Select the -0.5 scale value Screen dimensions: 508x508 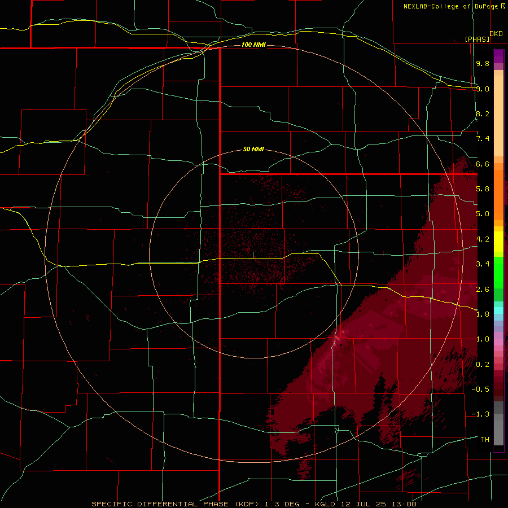point(480,389)
